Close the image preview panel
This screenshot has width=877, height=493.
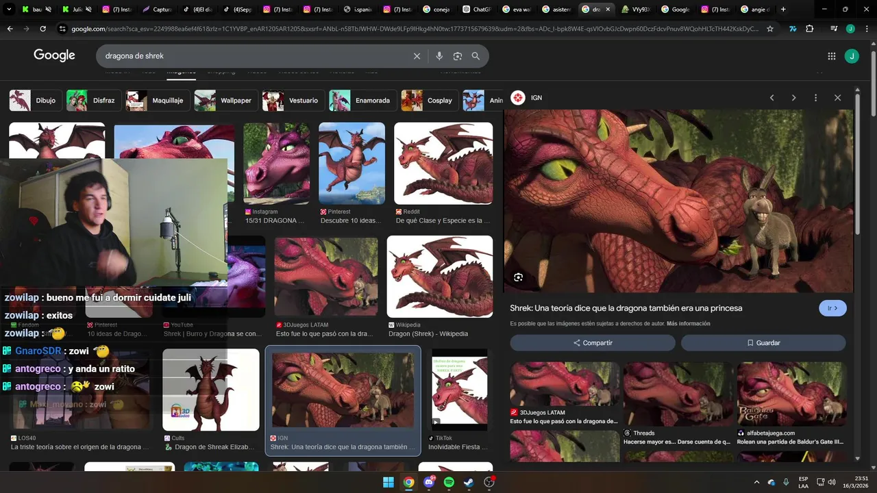pyautogui.click(x=837, y=98)
